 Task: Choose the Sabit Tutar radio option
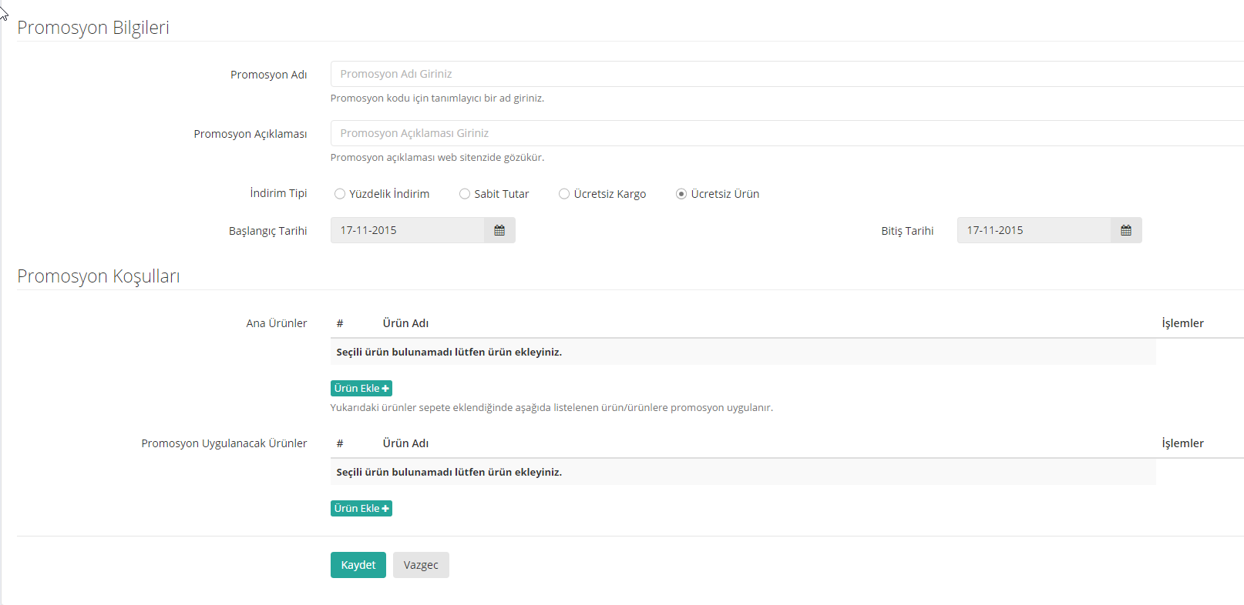coord(465,194)
